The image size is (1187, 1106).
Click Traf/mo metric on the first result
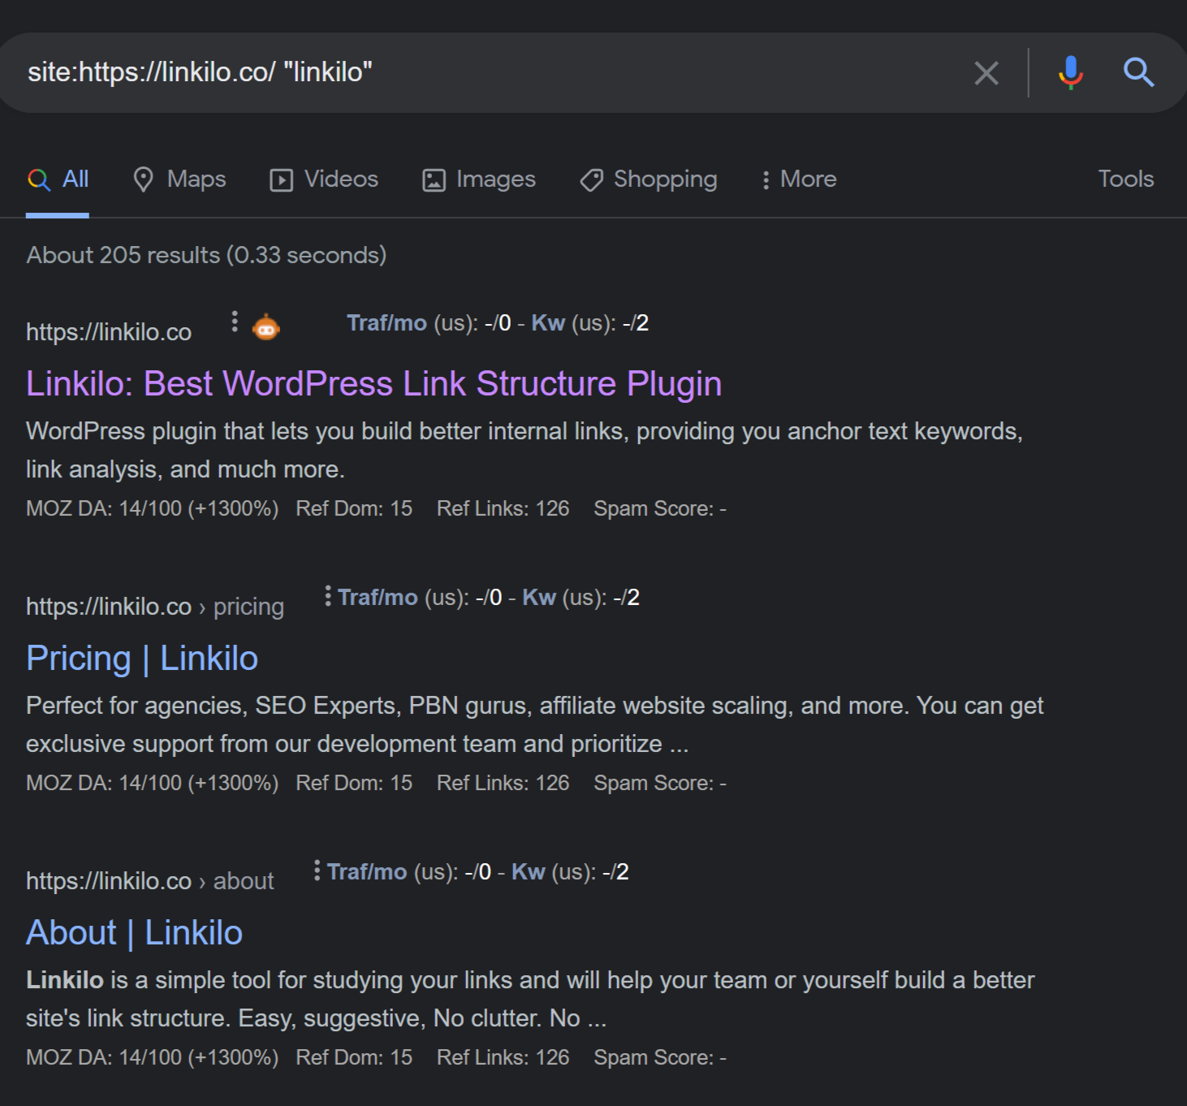[429, 323]
